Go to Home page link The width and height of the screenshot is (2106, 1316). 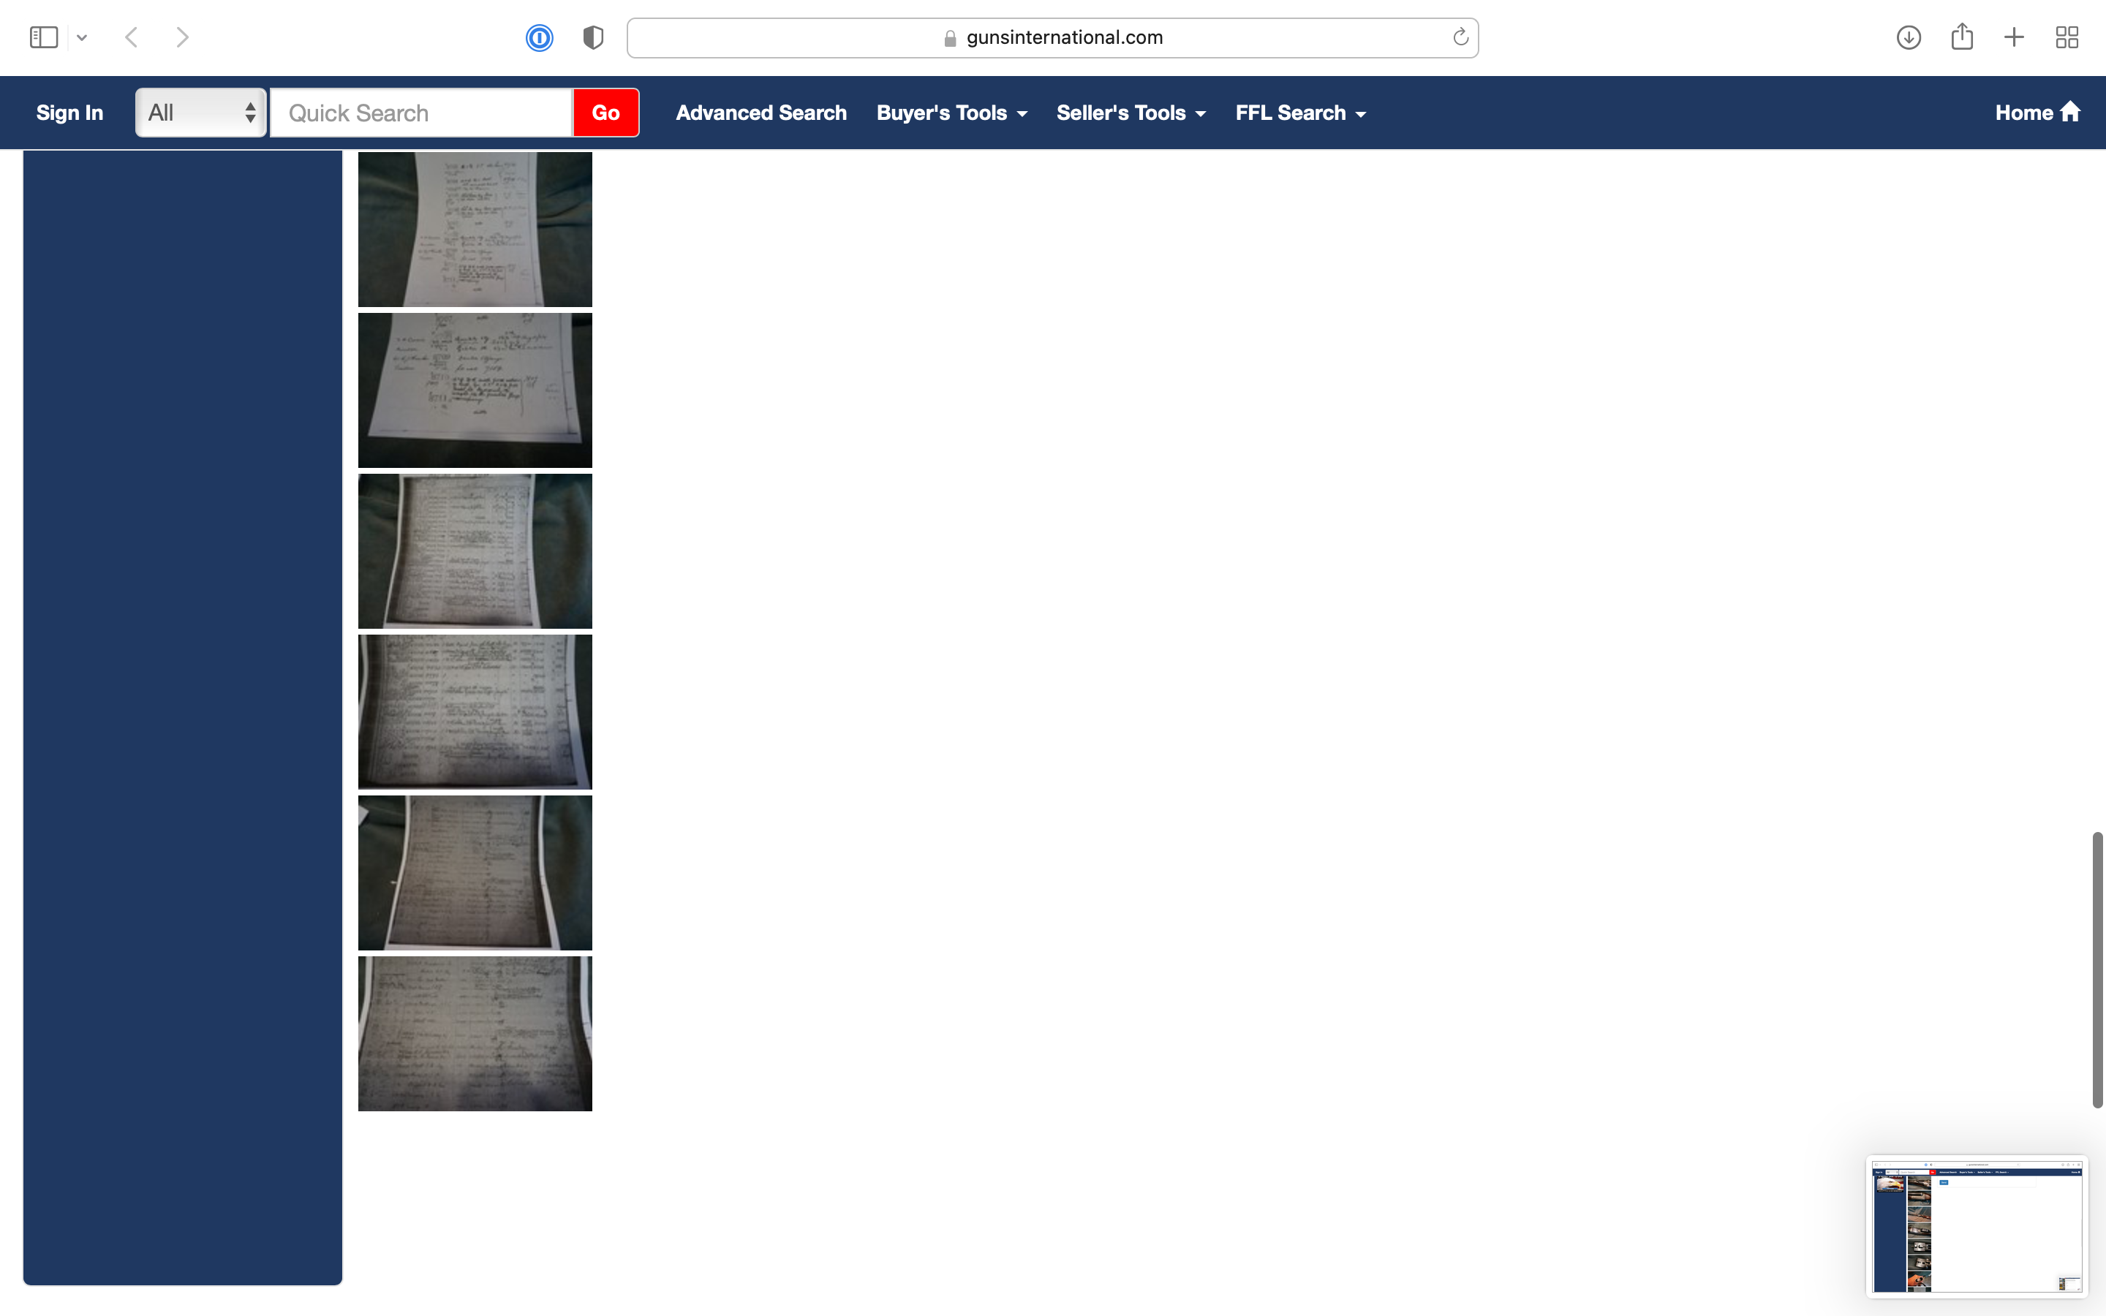(x=2037, y=113)
